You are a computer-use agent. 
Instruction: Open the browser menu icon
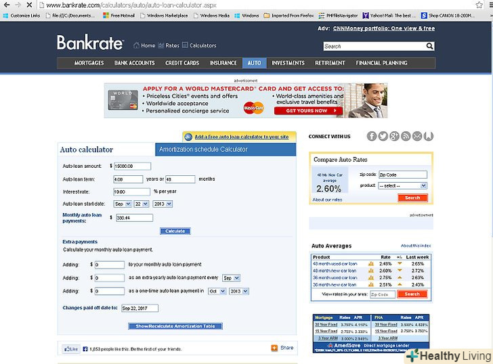point(490,5)
